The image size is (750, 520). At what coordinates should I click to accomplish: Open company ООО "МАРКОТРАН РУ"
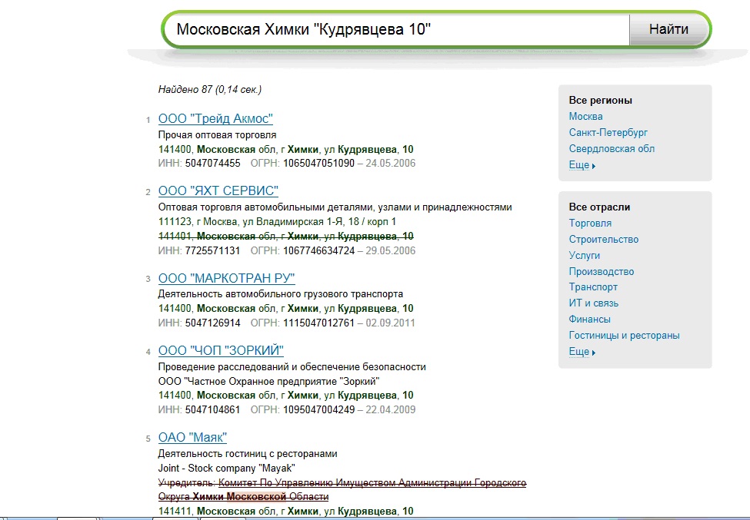pos(227,278)
